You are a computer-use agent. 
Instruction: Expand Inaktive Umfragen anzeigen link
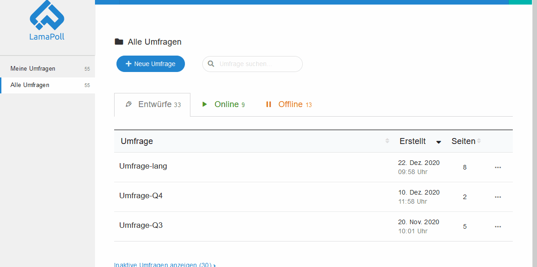click(164, 264)
